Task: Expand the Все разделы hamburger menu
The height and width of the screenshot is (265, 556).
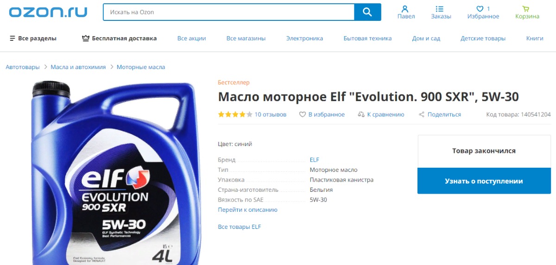Action: pyautogui.click(x=13, y=38)
